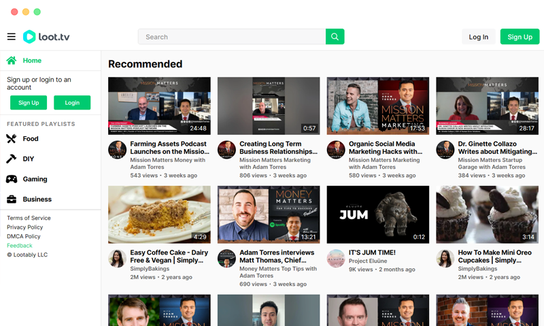
Task: Click channel 'Mission Matters Startup Garage with Adam Torres'
Action: tap(492, 163)
